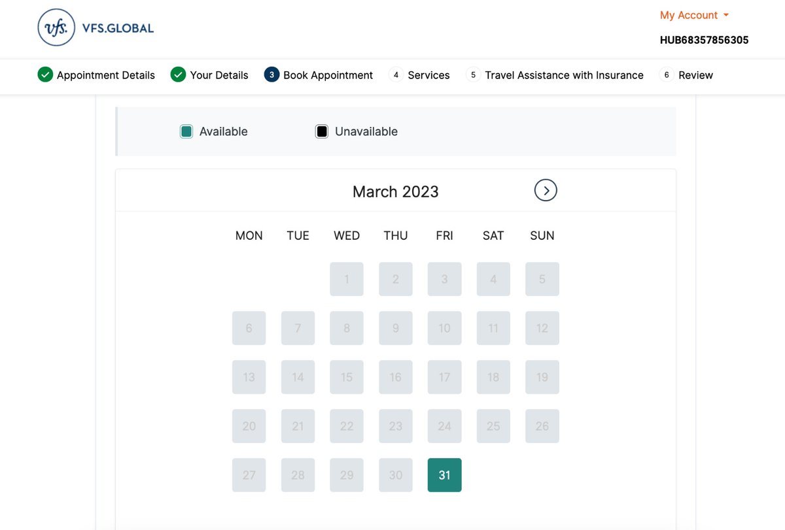This screenshot has height=530, width=785.
Task: Click the SUN column header
Action: point(542,236)
